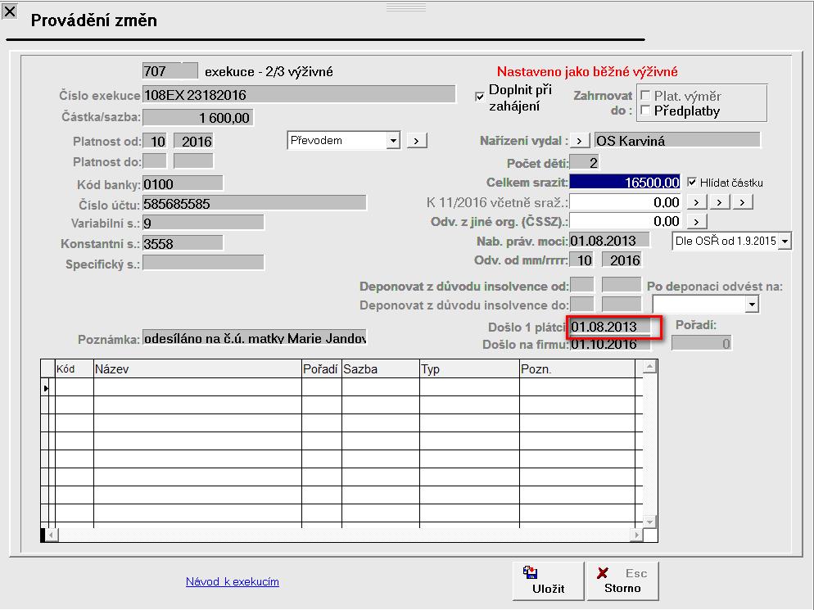
Task: Click the Odv. z jiné org. (ČSSZ) field
Action: (625, 222)
